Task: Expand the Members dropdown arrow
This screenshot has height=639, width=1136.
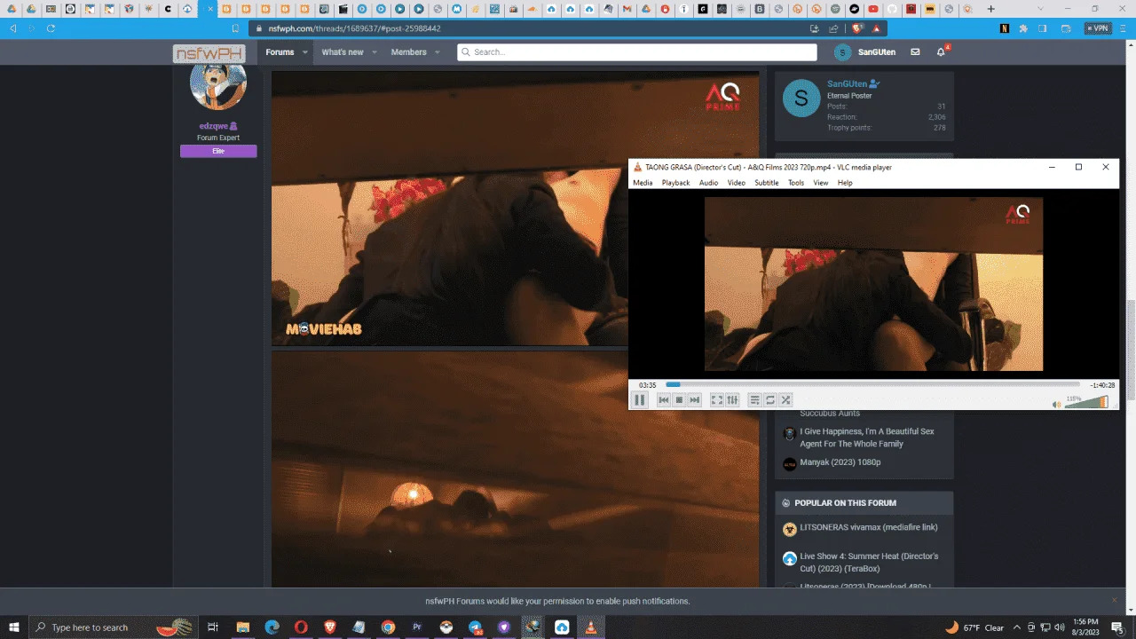Action: tap(438, 52)
